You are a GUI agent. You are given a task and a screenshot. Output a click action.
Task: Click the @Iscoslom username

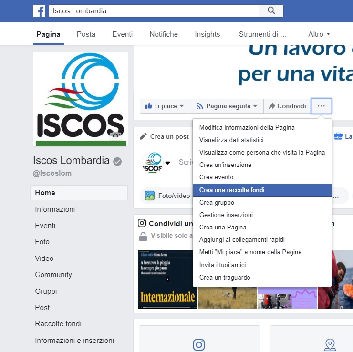52,173
